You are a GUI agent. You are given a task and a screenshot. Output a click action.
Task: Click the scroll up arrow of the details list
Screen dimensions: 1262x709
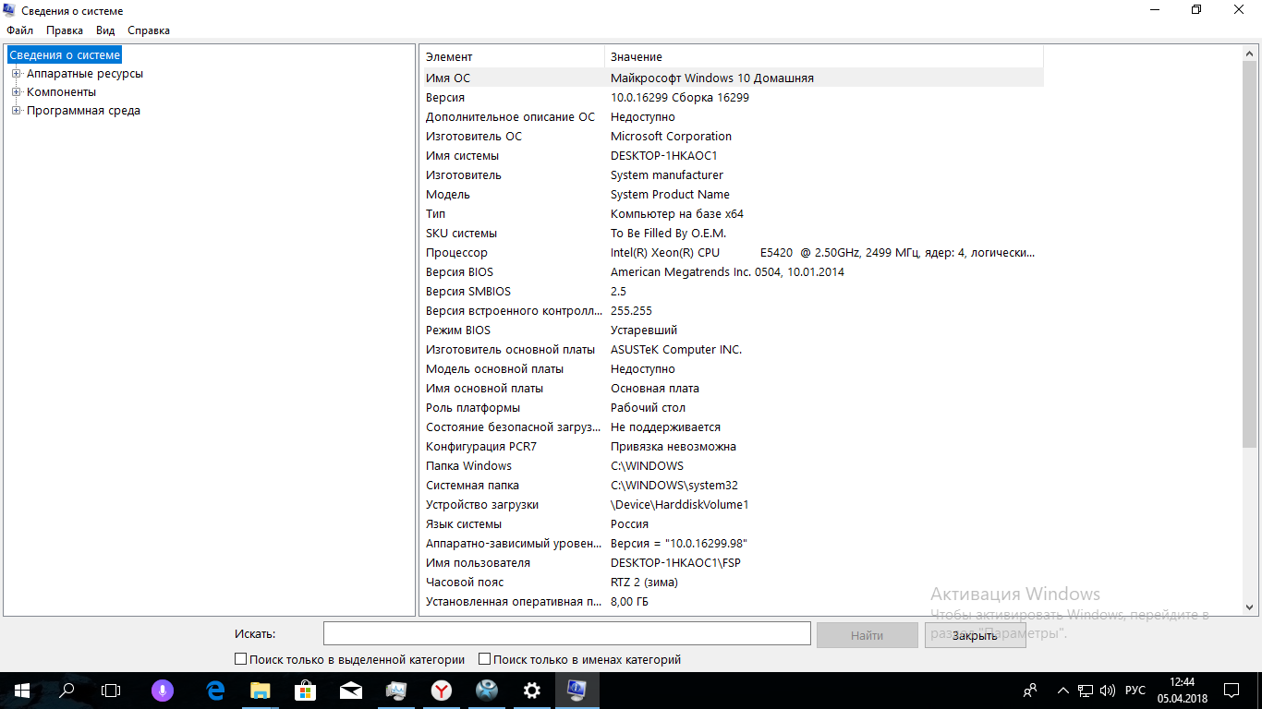pos(1250,54)
